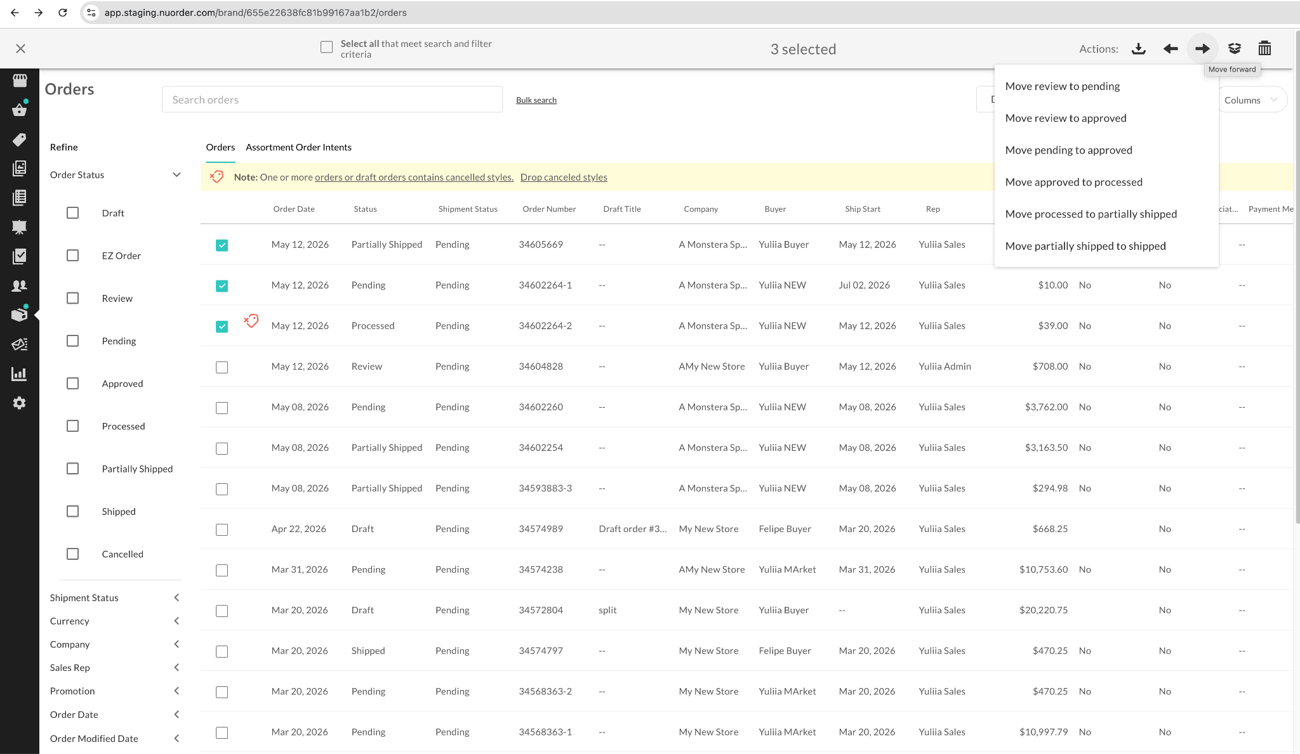The image size is (1300, 754).
Task: Choose Move partially shipped to shipped
Action: (1106, 246)
